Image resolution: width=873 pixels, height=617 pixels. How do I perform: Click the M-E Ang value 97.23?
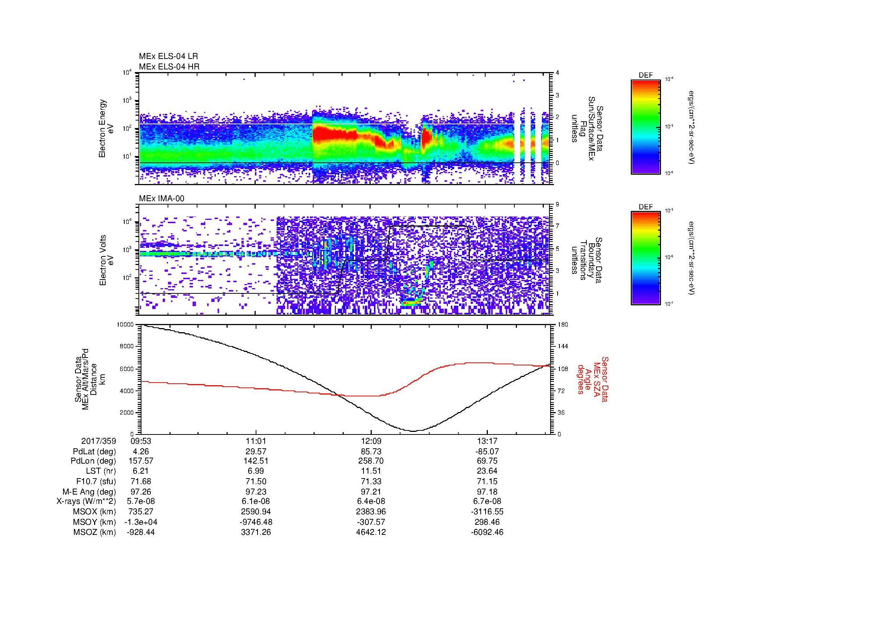256,492
